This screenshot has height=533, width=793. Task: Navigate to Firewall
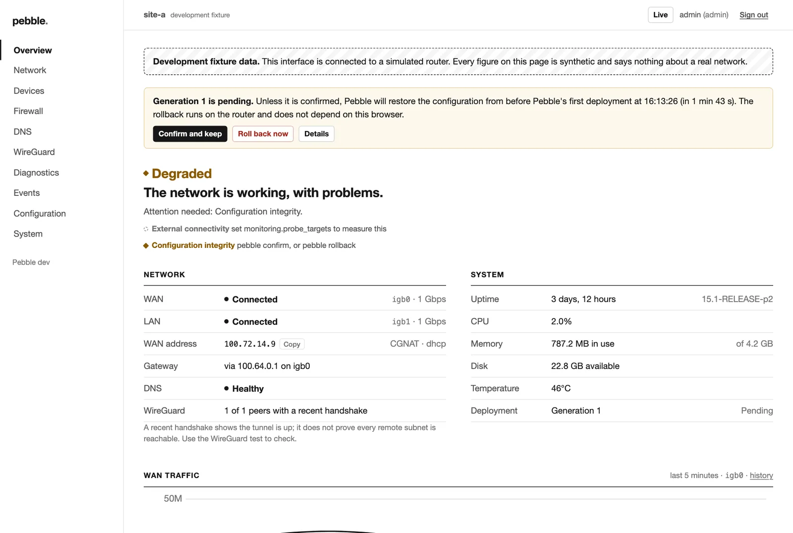point(28,111)
